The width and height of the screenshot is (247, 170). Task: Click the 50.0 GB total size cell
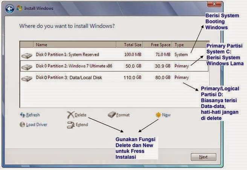(x=133, y=66)
